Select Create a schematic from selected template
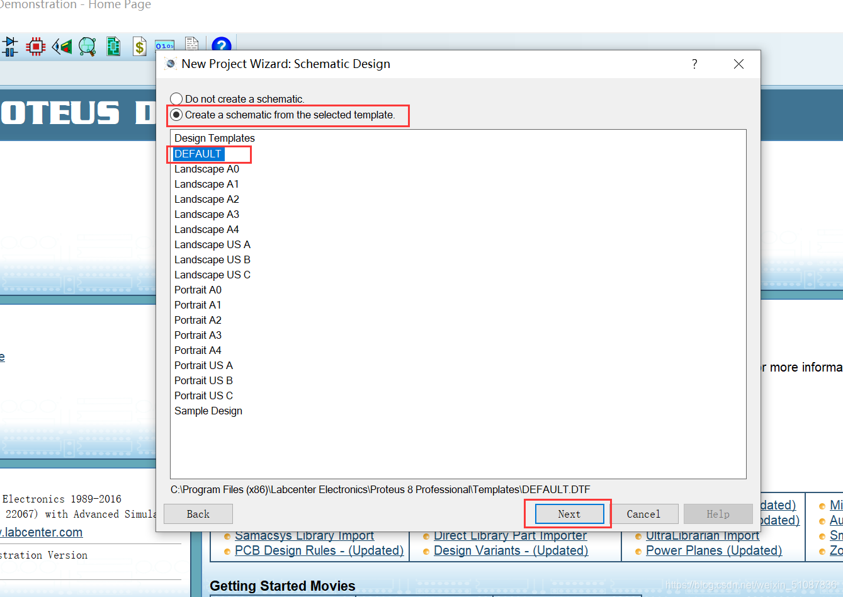 tap(283, 115)
